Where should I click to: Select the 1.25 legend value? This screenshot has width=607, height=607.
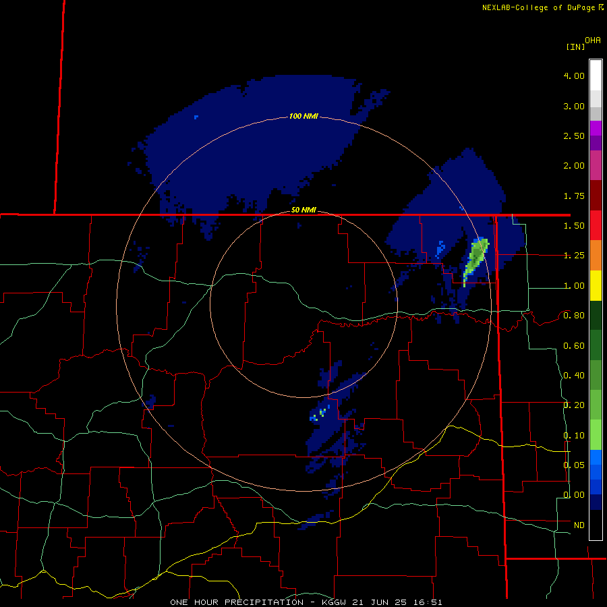574,256
